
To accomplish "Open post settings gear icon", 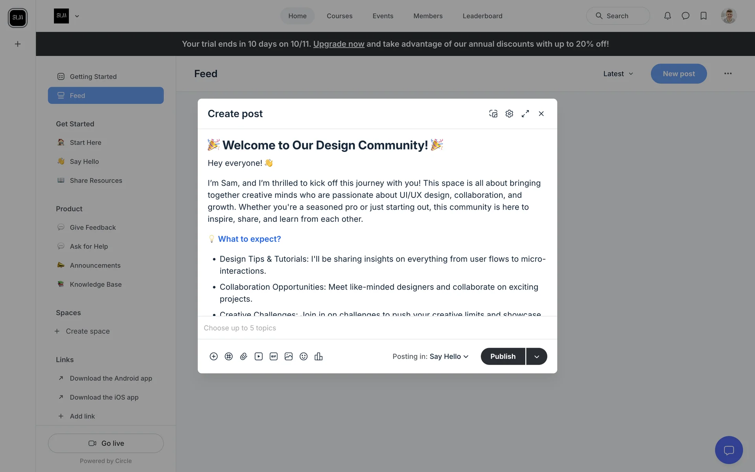I will point(509,114).
